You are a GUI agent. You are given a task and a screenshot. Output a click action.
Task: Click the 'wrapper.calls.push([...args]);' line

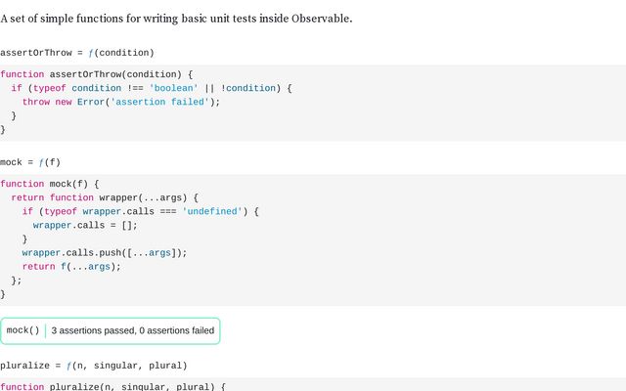click(x=105, y=253)
